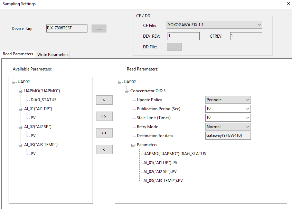
Task: Click the < button to remove a parameter
Action: [104, 149]
